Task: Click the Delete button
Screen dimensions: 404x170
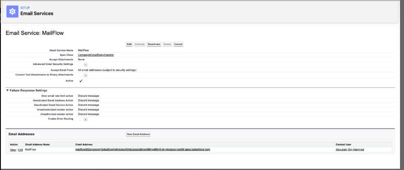Action: coord(167,44)
